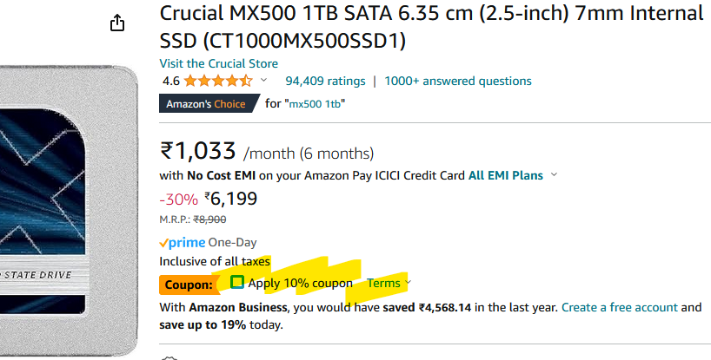This screenshot has width=711, height=360.
Task: Open the 94,409 ratings link
Action: 325,81
